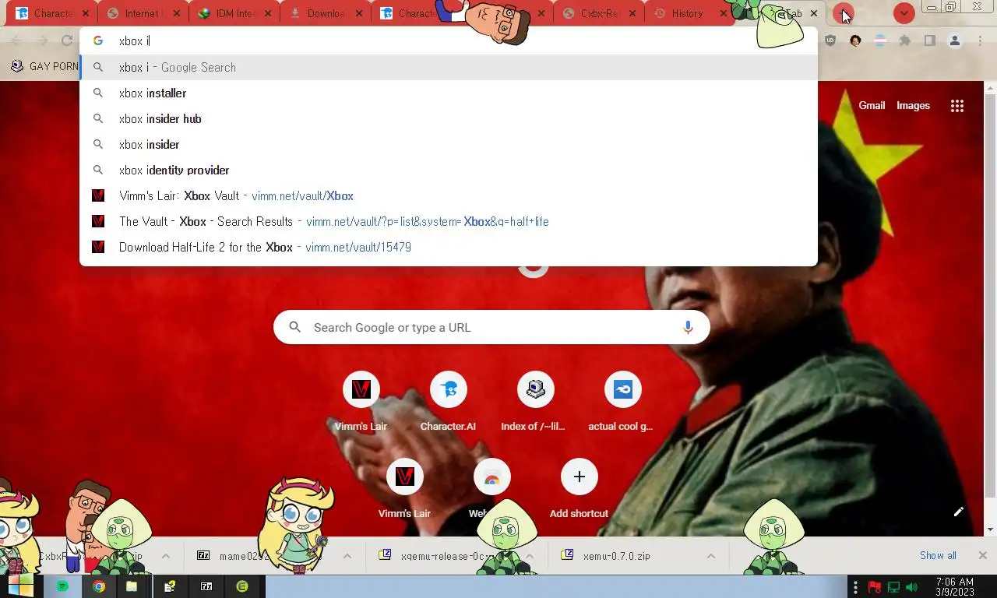The width and height of the screenshot is (997, 598).
Task: Switch to the Download tab
Action: click(326, 14)
